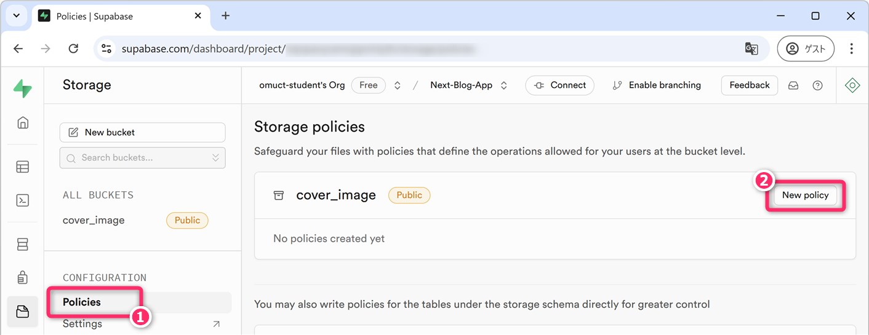
Task: Open the notifications inbox icon
Action: click(793, 85)
